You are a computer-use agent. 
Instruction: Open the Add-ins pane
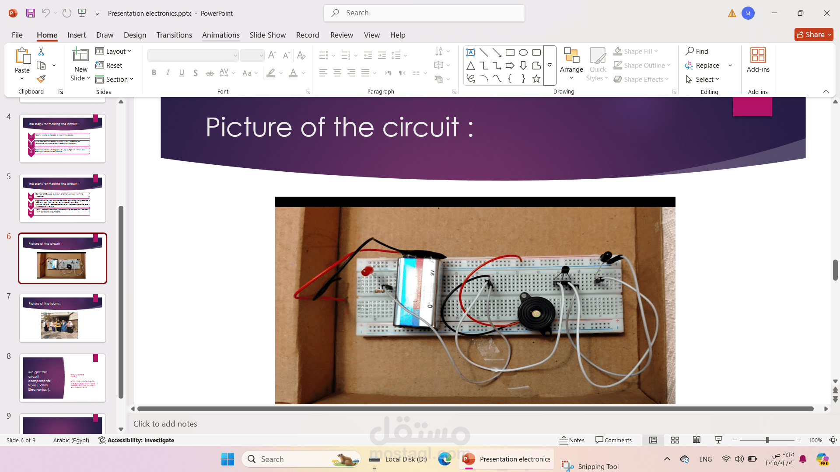pyautogui.click(x=758, y=60)
